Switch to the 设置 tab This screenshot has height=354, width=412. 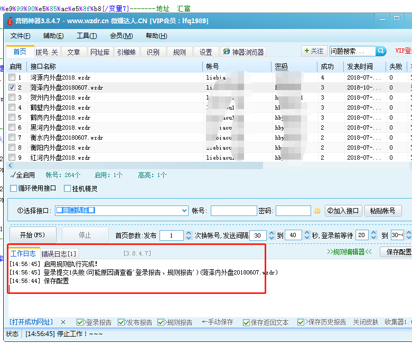pos(206,52)
